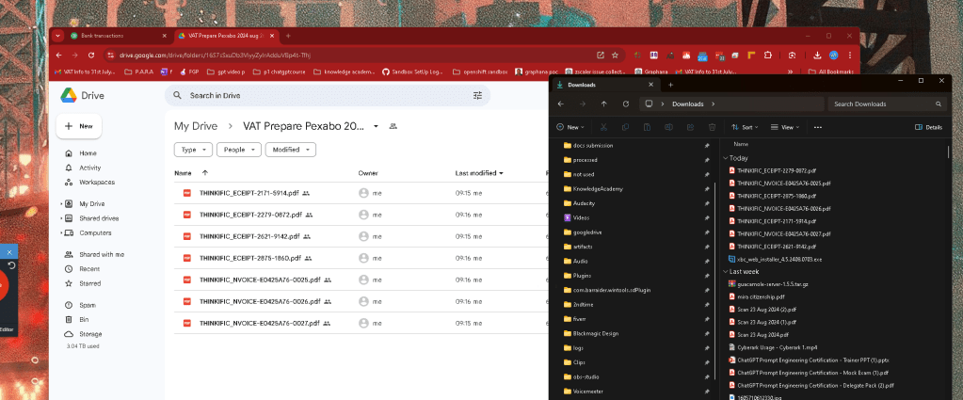Click the Search in Drive field
The width and height of the screenshot is (963, 400).
point(329,96)
